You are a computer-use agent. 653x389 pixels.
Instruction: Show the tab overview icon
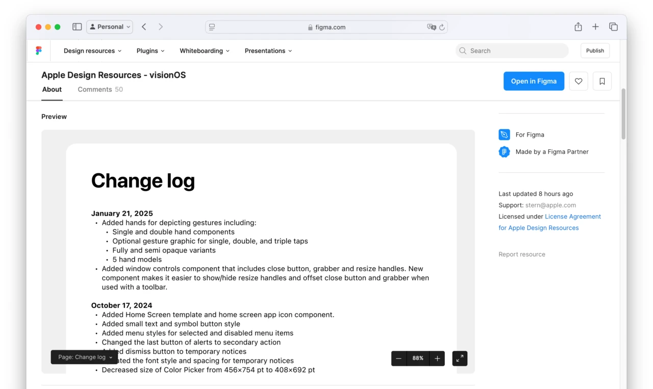tap(613, 27)
